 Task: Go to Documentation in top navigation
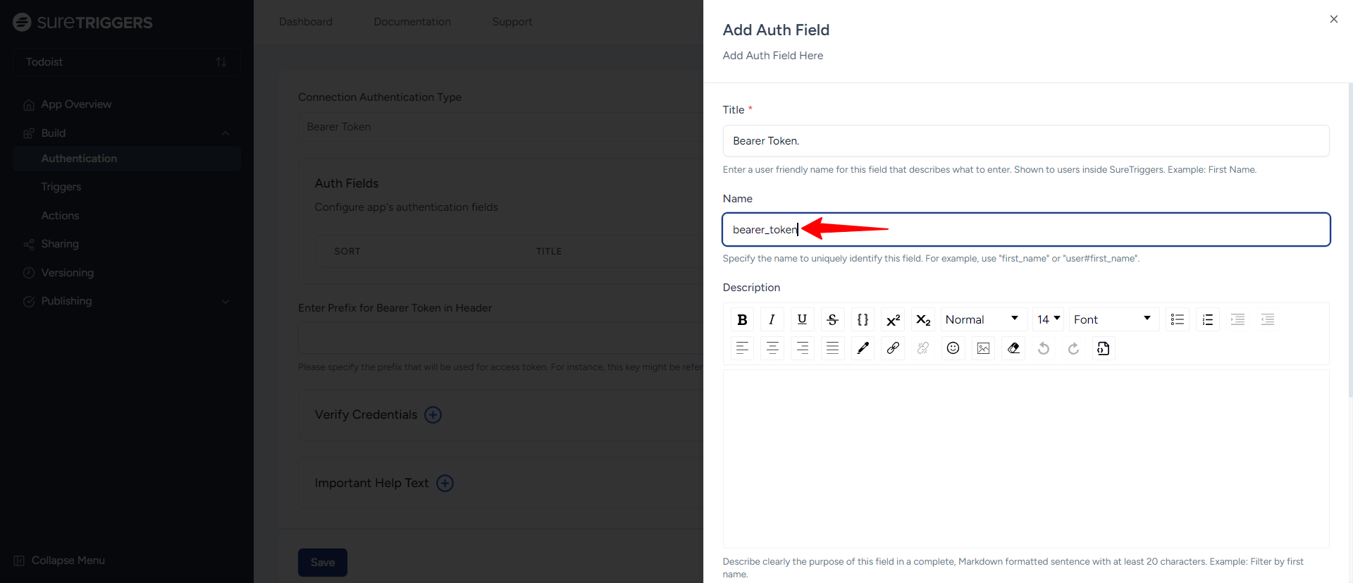pos(412,22)
